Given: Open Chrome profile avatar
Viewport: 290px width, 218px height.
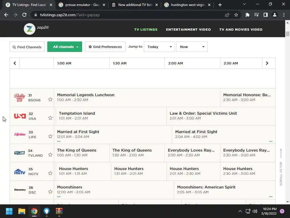Looking at the screenshot, I should point(275,15).
